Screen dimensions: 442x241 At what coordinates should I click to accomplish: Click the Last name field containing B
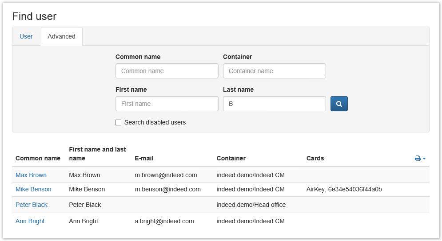[x=274, y=104]
